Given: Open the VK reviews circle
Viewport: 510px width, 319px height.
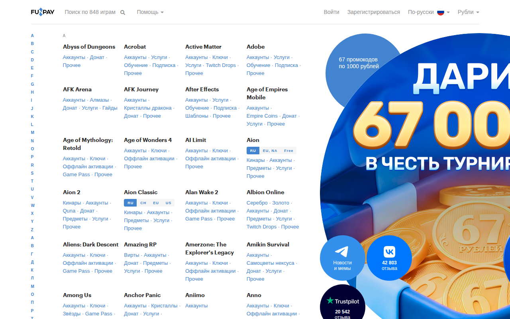Looking at the screenshot, I should (389, 258).
